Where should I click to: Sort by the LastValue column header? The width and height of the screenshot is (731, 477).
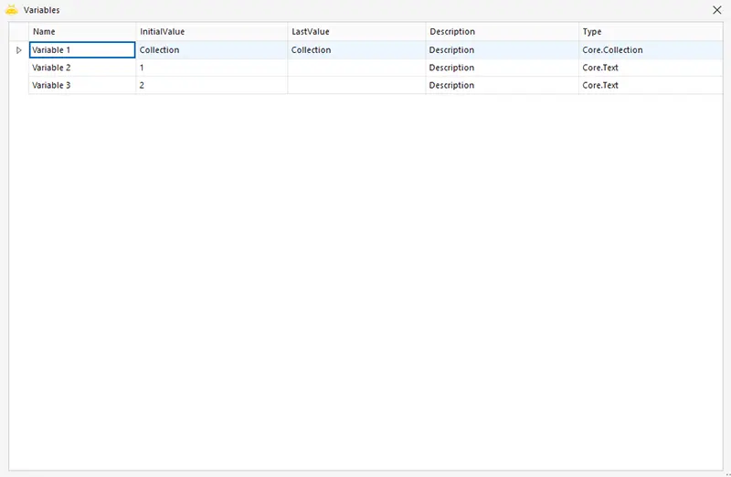pos(356,32)
